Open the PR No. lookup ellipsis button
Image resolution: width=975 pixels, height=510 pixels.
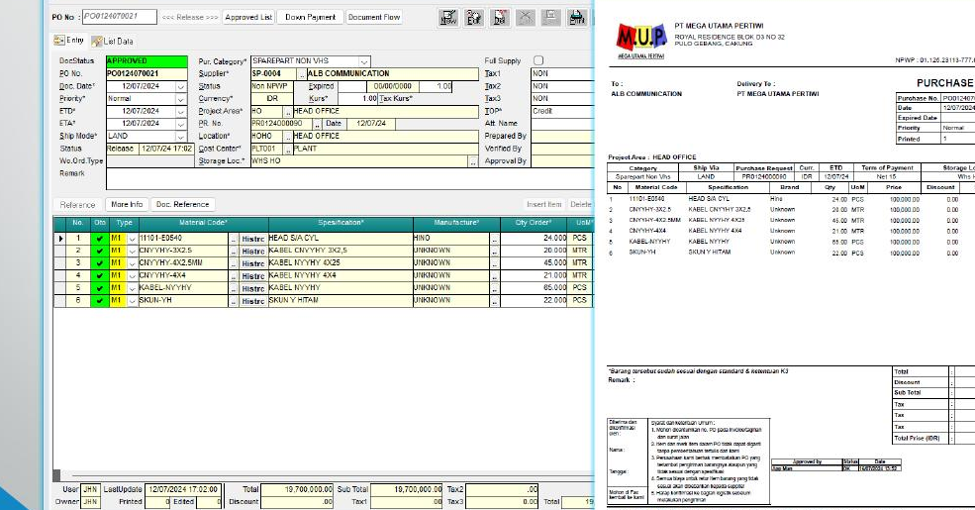317,124
